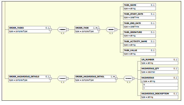
Task: Click the sequence compositor after ORDER_HAZARDOUS_DETAILS
Action: [x=62, y=78]
